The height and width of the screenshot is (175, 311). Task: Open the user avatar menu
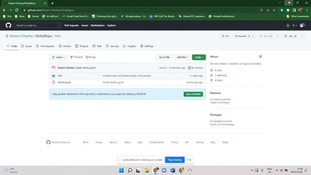(x=302, y=25)
